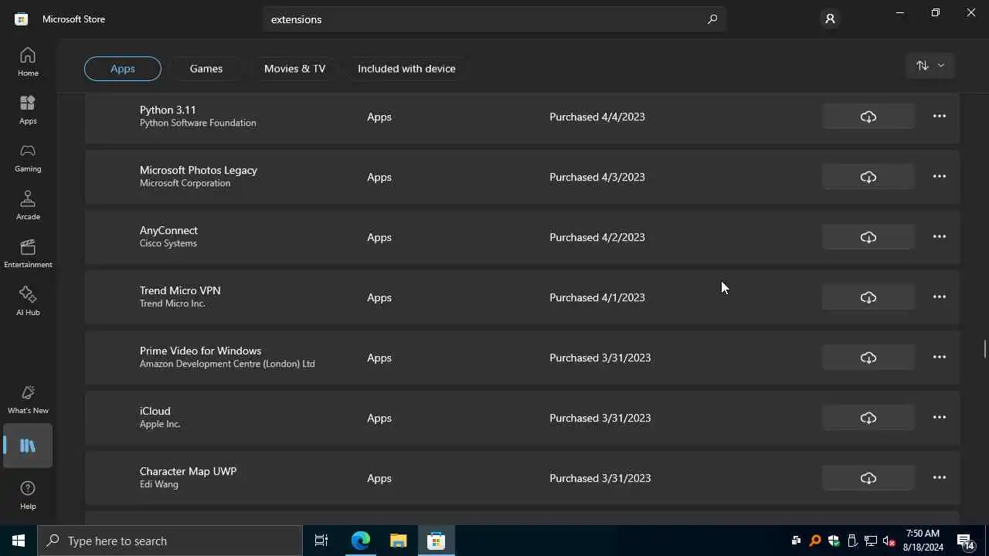Screen dimensions: 989x556
Task: Open Apps section in the sidebar
Action: tap(28, 110)
